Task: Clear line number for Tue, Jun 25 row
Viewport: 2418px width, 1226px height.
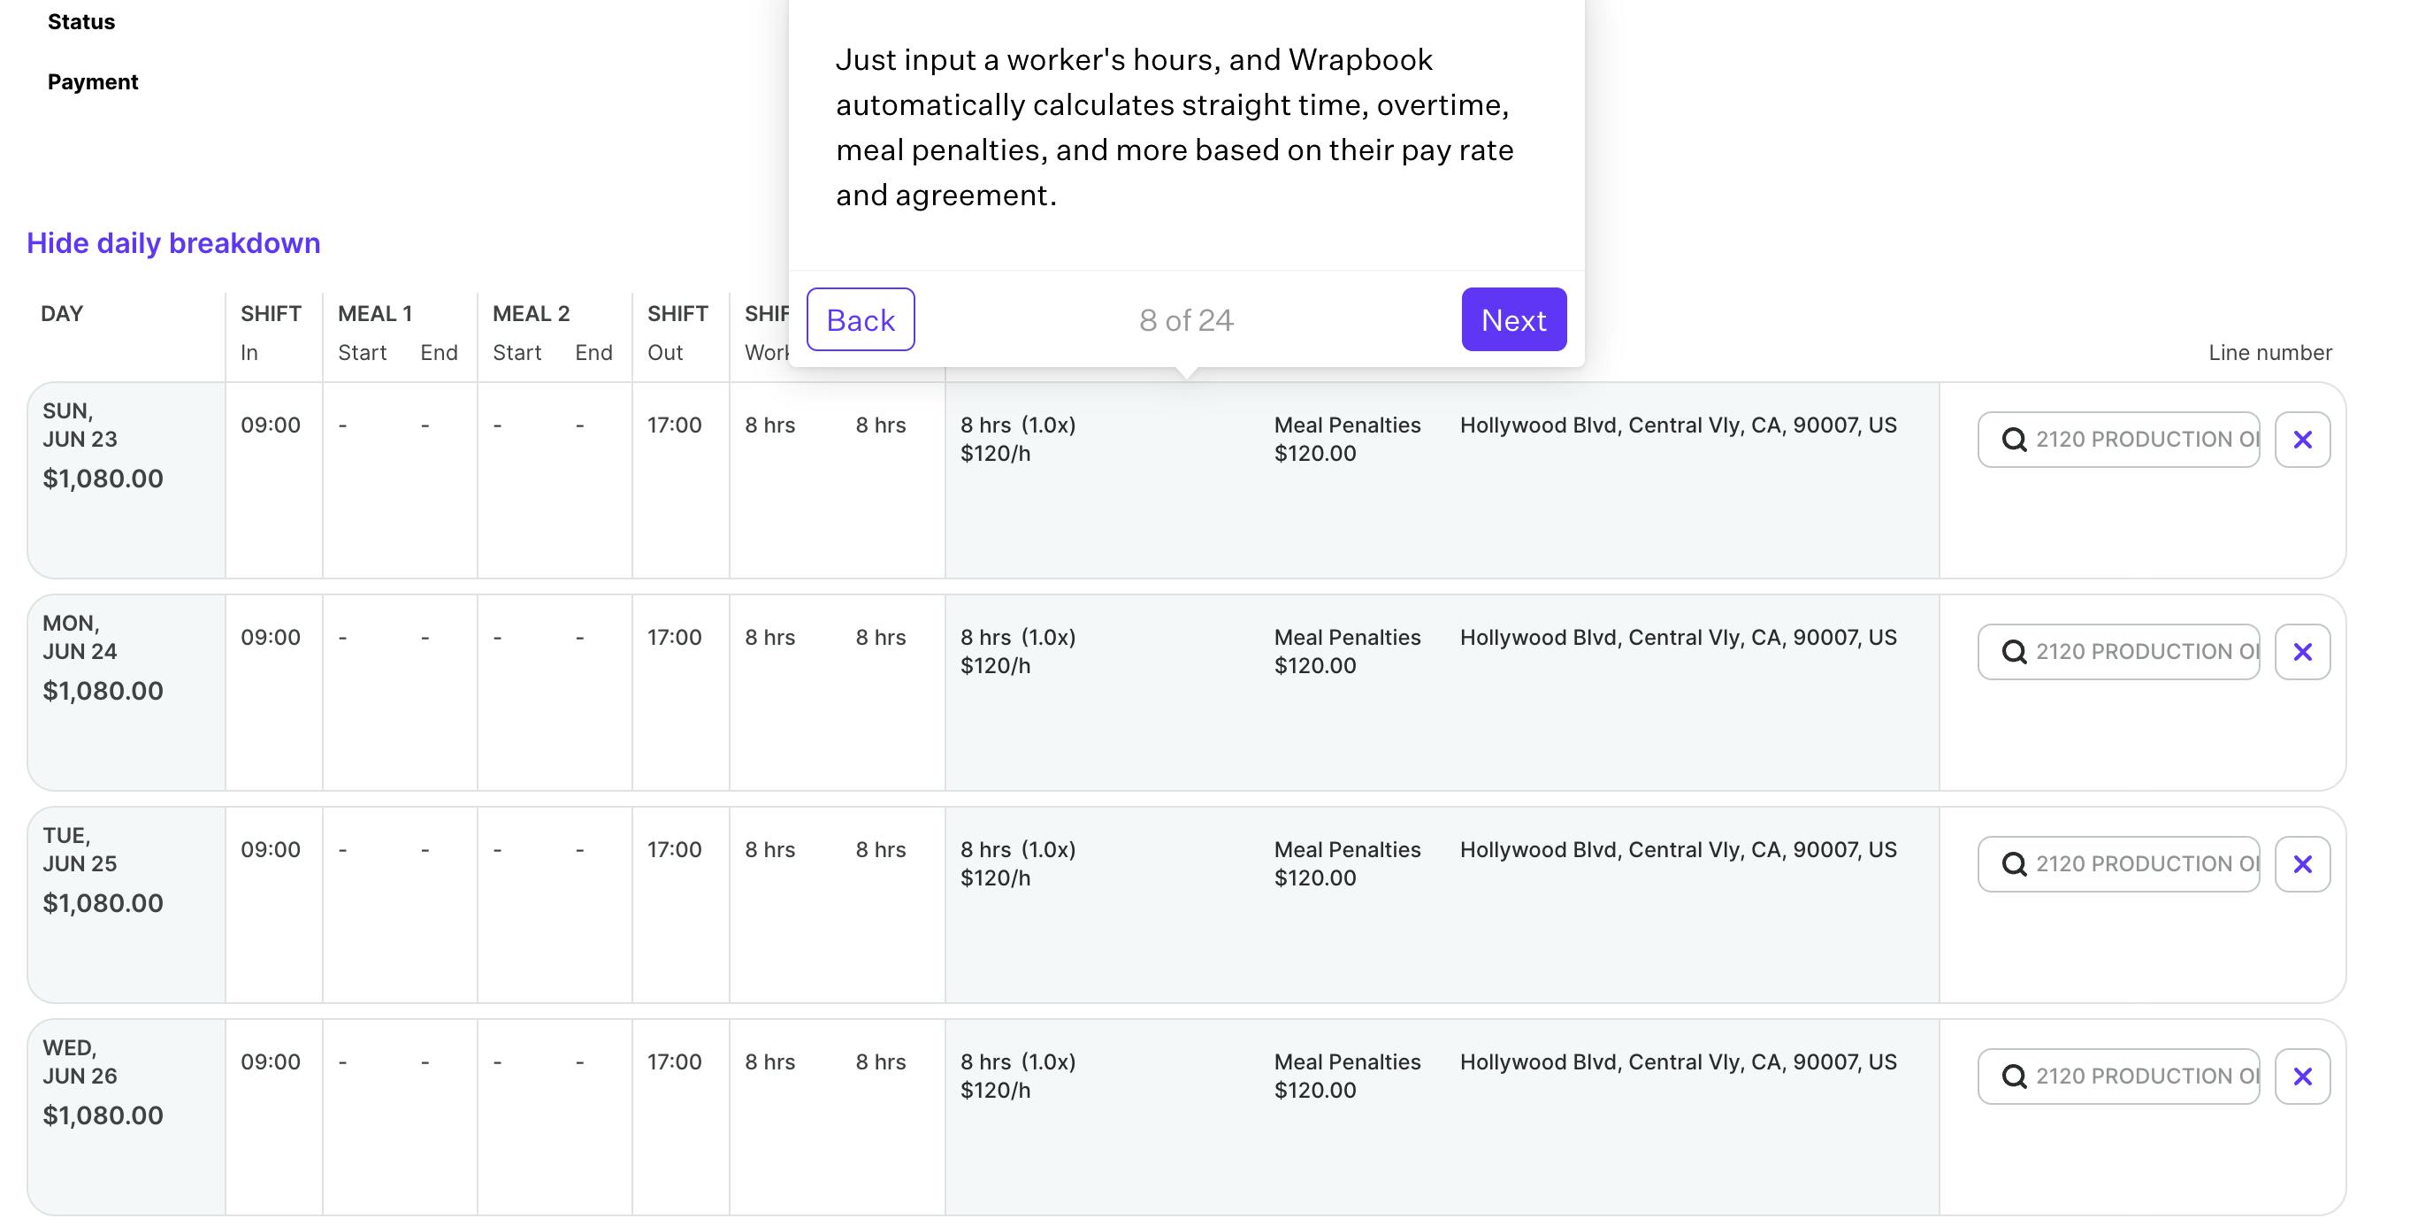Action: (x=2301, y=863)
